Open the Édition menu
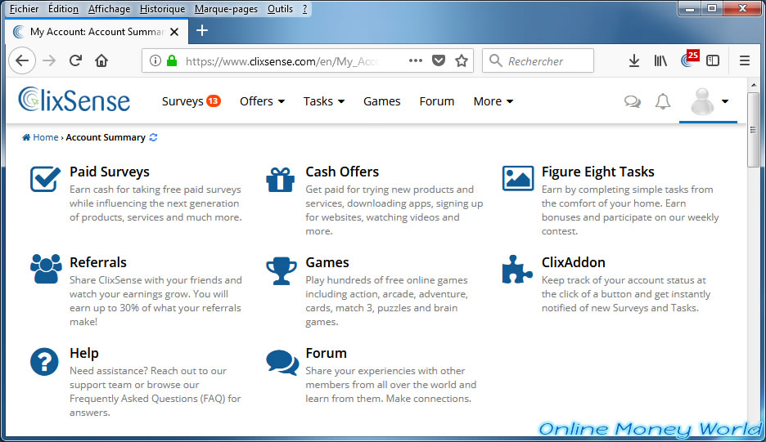Viewport: 766px width, 442px height. pos(63,9)
